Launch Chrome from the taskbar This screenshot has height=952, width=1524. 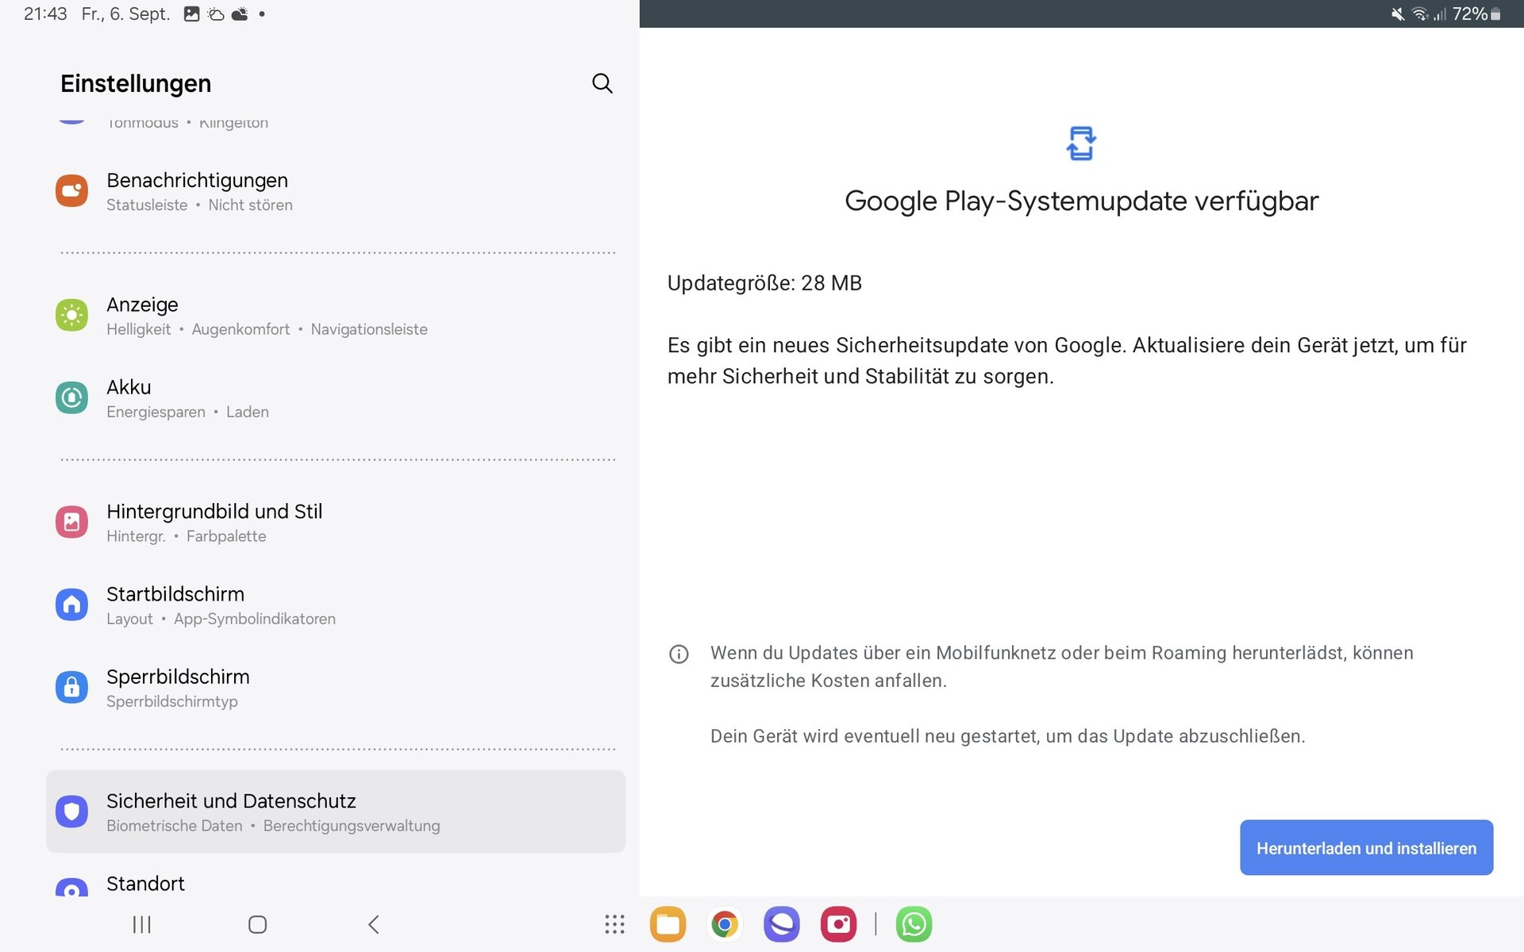click(x=724, y=924)
